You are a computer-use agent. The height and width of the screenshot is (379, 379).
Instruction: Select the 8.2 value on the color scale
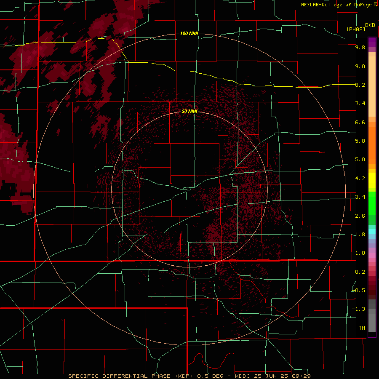point(360,85)
